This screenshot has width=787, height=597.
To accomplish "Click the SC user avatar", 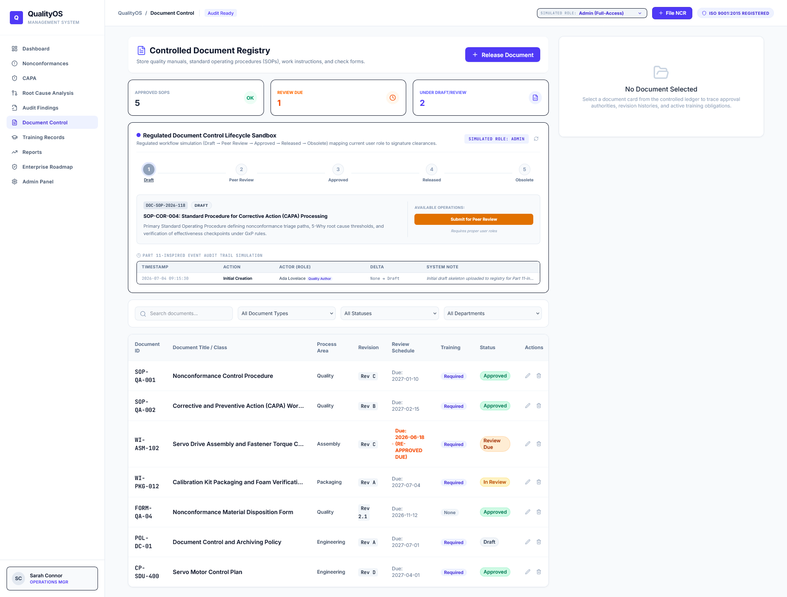I will tap(18, 579).
